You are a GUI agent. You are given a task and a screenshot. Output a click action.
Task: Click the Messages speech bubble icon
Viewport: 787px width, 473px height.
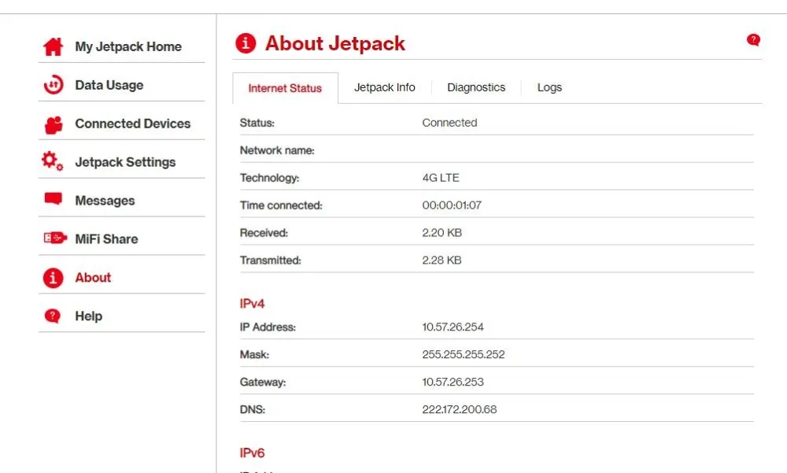point(54,199)
